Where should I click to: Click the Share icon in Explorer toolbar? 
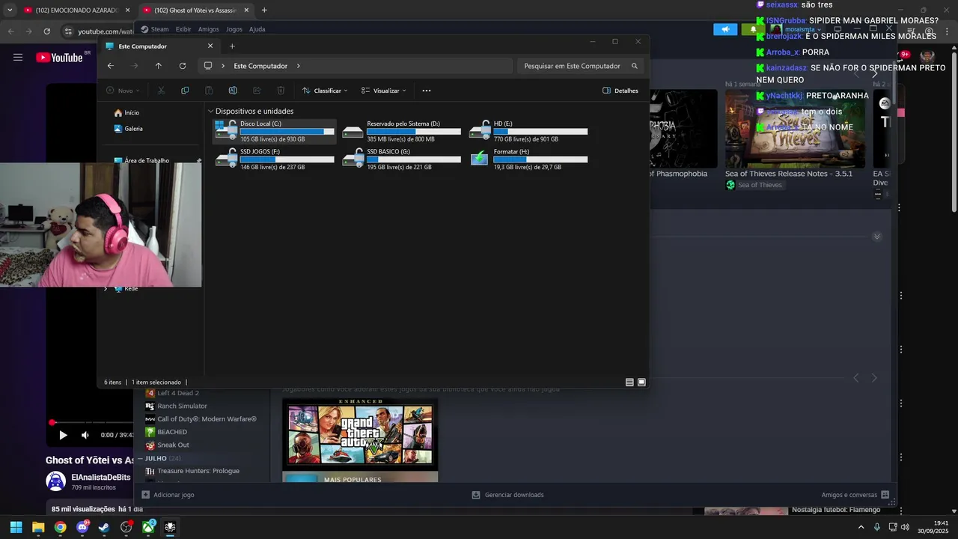click(x=257, y=91)
